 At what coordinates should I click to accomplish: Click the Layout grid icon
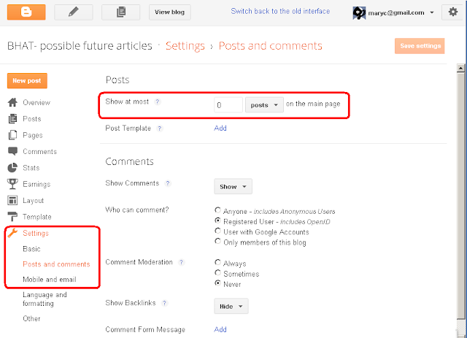click(x=12, y=200)
